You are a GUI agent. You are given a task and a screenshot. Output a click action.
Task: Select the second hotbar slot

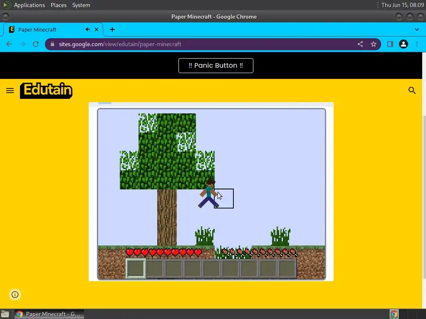[x=155, y=269]
